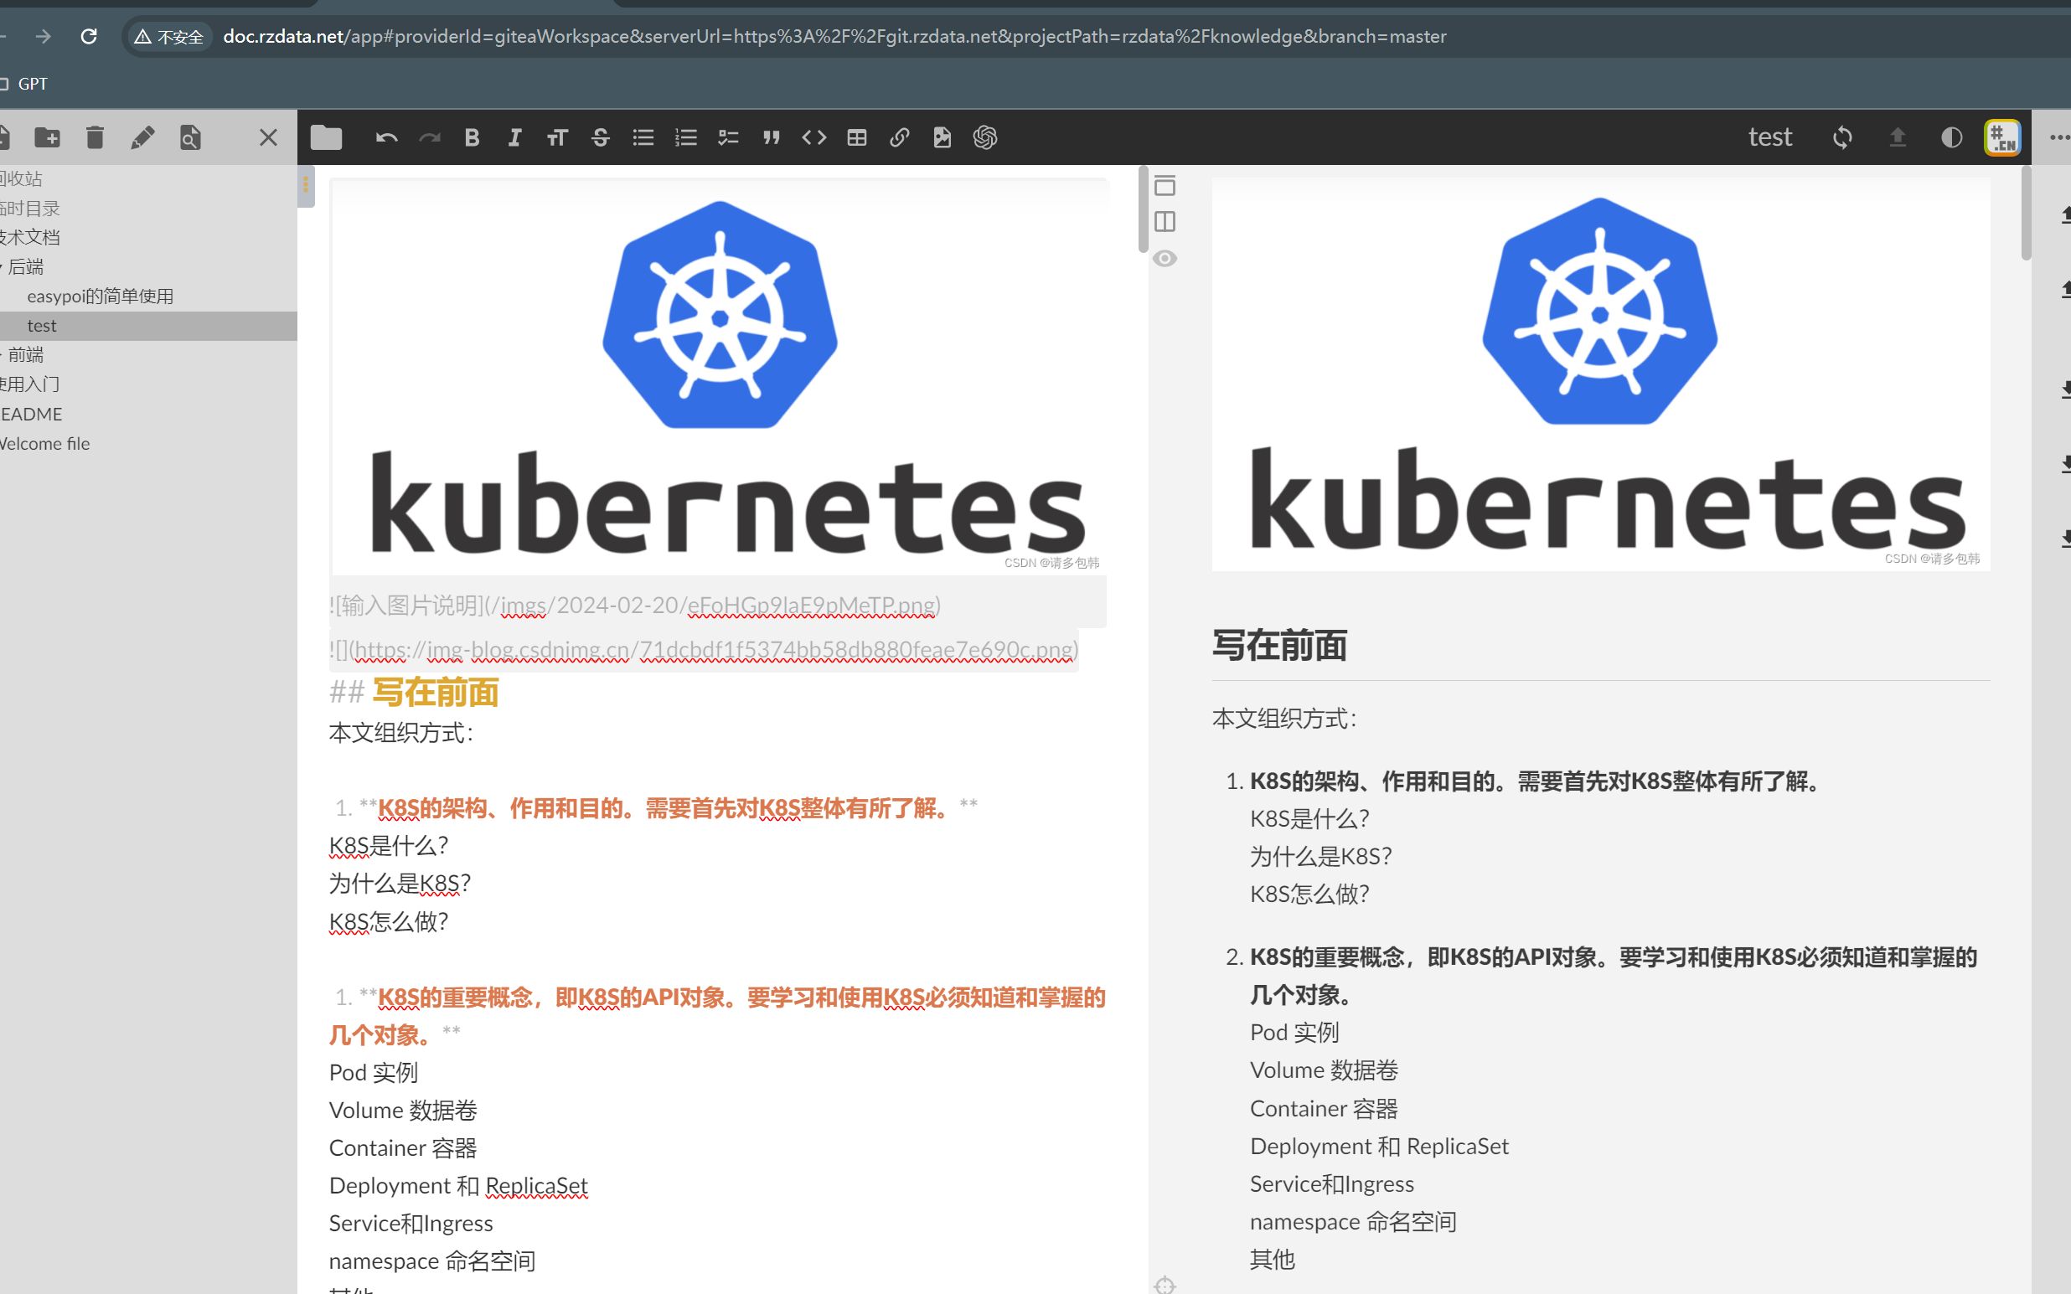Toggle the dark/light theme icon
Screen dimensions: 2071x1294
[1951, 137]
